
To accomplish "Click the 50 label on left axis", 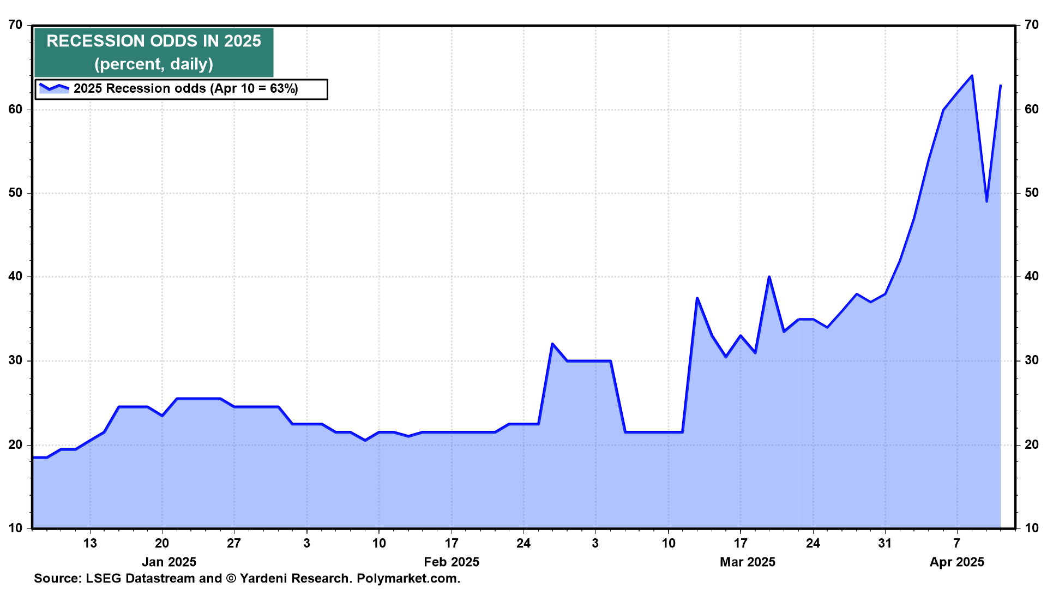I will point(16,193).
